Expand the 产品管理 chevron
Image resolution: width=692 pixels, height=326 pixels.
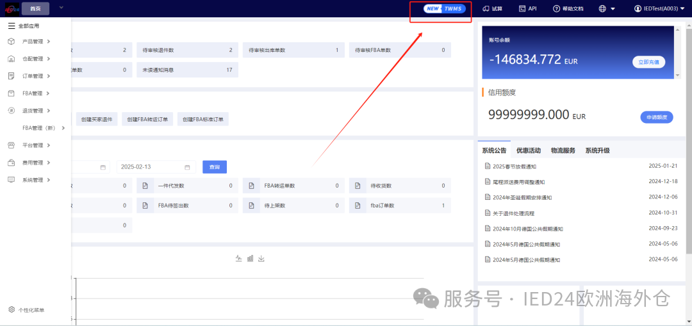[48, 42]
